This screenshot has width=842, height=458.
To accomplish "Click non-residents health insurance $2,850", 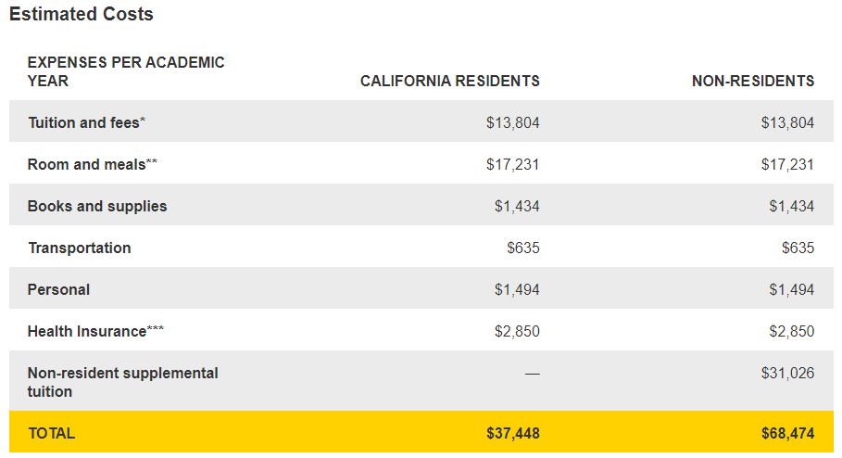I will [791, 331].
